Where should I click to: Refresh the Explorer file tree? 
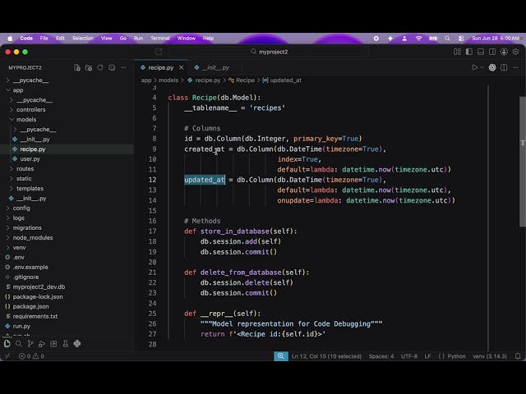100,67
